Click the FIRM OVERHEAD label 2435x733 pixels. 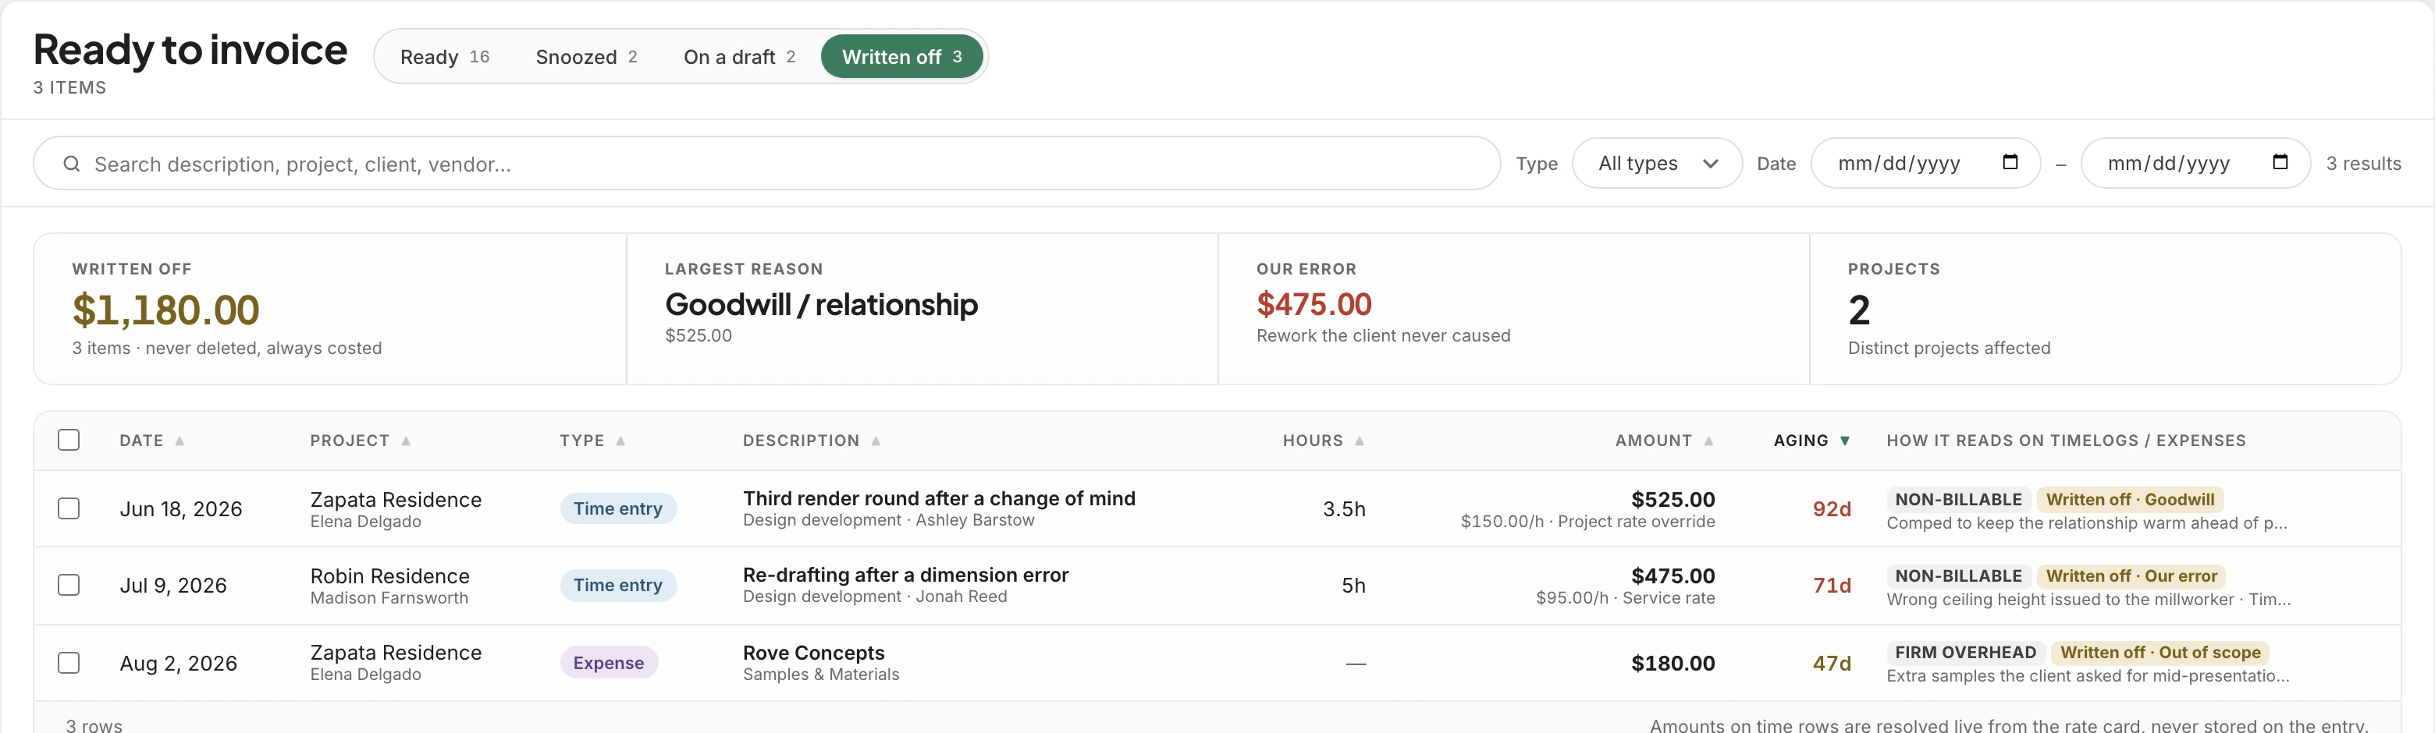tap(1965, 653)
